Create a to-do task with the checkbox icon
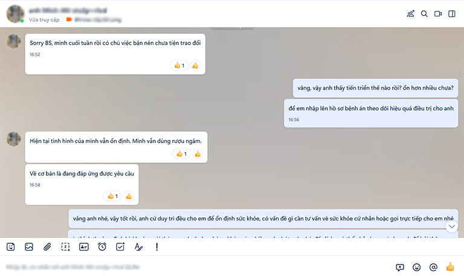Viewport: 464px width, 276px height. [x=120, y=247]
